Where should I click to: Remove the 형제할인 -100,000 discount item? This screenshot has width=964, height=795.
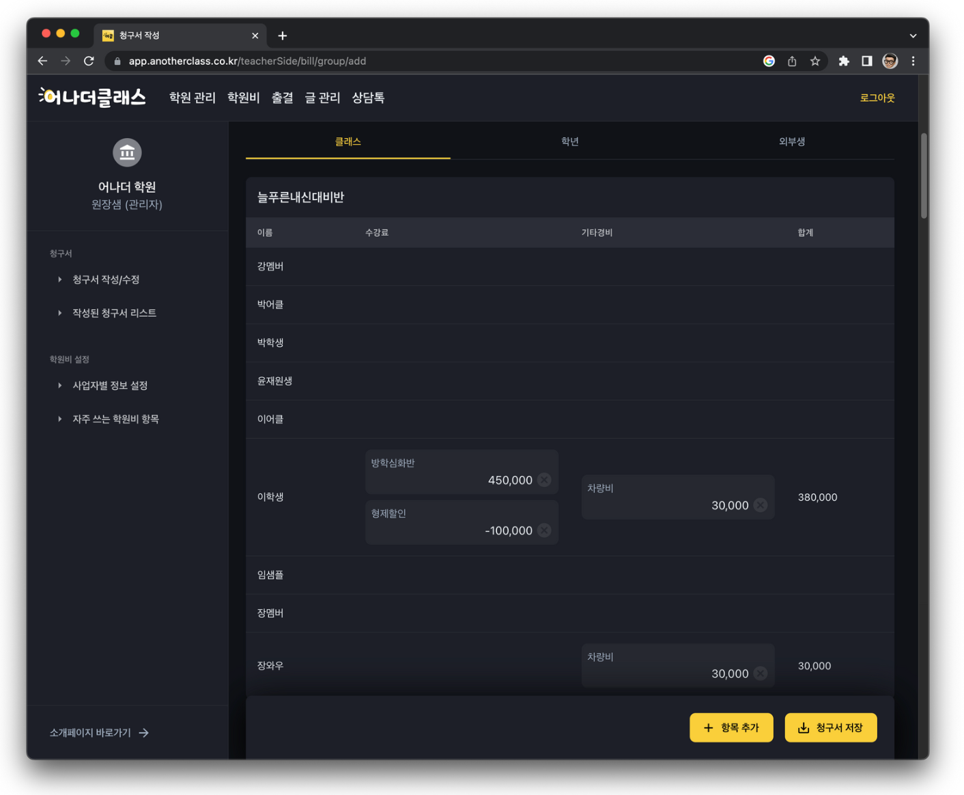point(544,531)
